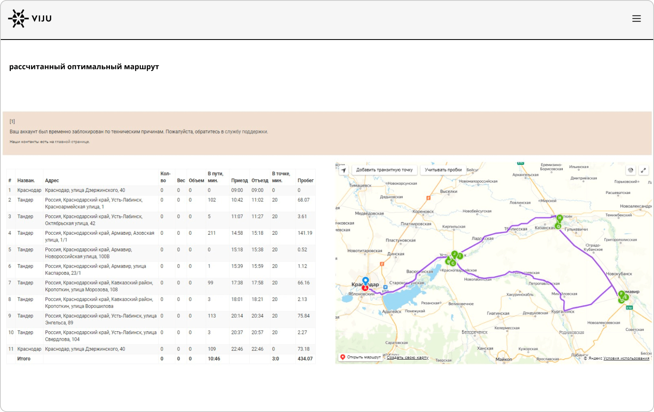Click the 'Адрес' column header
The width and height of the screenshot is (654, 412).
pos(52,181)
